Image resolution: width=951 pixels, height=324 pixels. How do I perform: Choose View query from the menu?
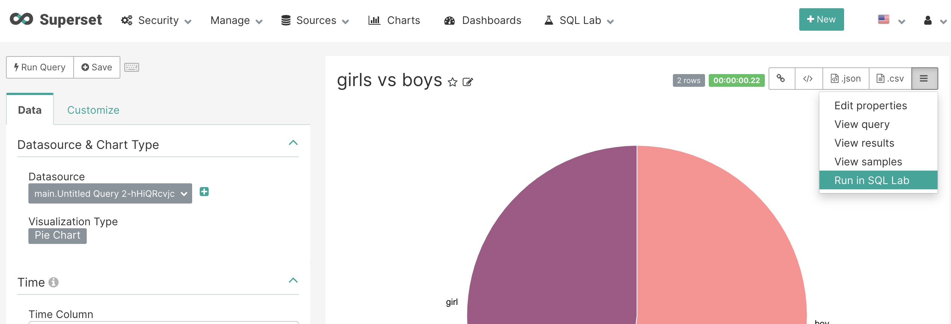862,124
